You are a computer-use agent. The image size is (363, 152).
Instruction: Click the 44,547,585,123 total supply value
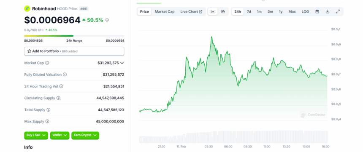111,110
